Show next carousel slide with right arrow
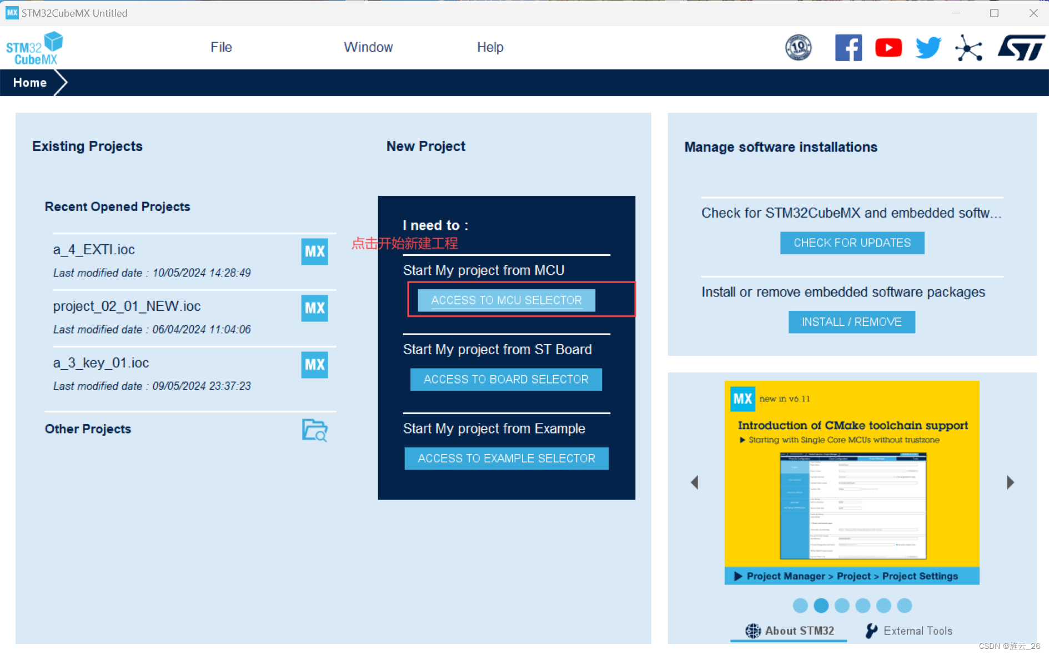The width and height of the screenshot is (1049, 655). pos(1010,482)
